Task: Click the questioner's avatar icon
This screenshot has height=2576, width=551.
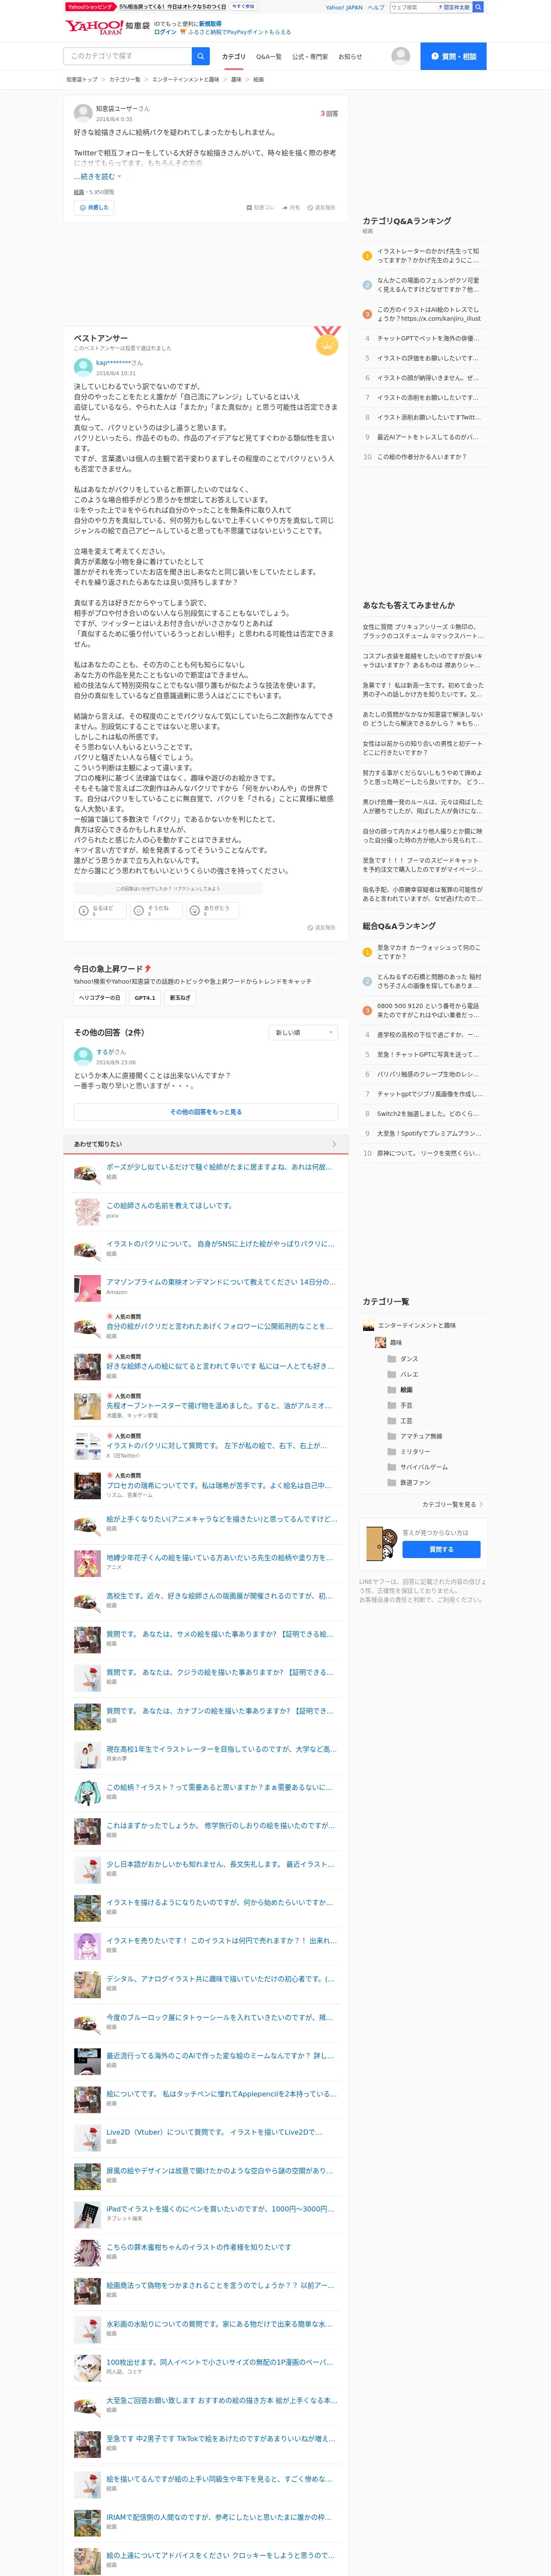Action: tap(83, 113)
